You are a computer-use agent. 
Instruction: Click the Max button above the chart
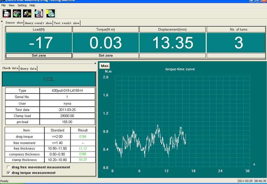point(105,66)
